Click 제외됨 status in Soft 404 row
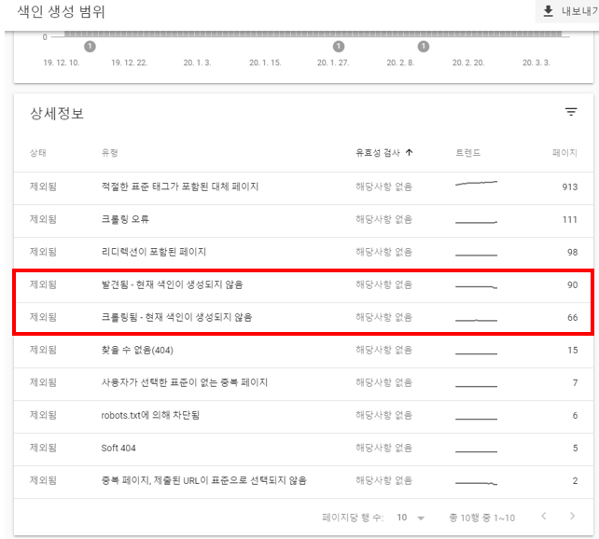The width and height of the screenshot is (599, 539). coord(43,448)
